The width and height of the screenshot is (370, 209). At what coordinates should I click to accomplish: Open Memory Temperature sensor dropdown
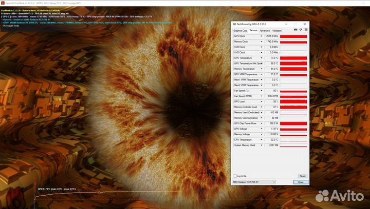(261, 69)
